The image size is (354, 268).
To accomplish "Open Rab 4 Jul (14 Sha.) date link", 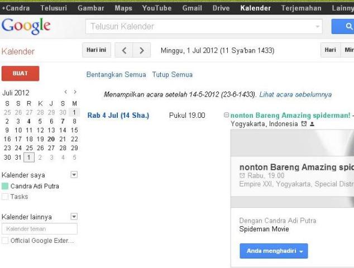I will pyautogui.click(x=118, y=116).
